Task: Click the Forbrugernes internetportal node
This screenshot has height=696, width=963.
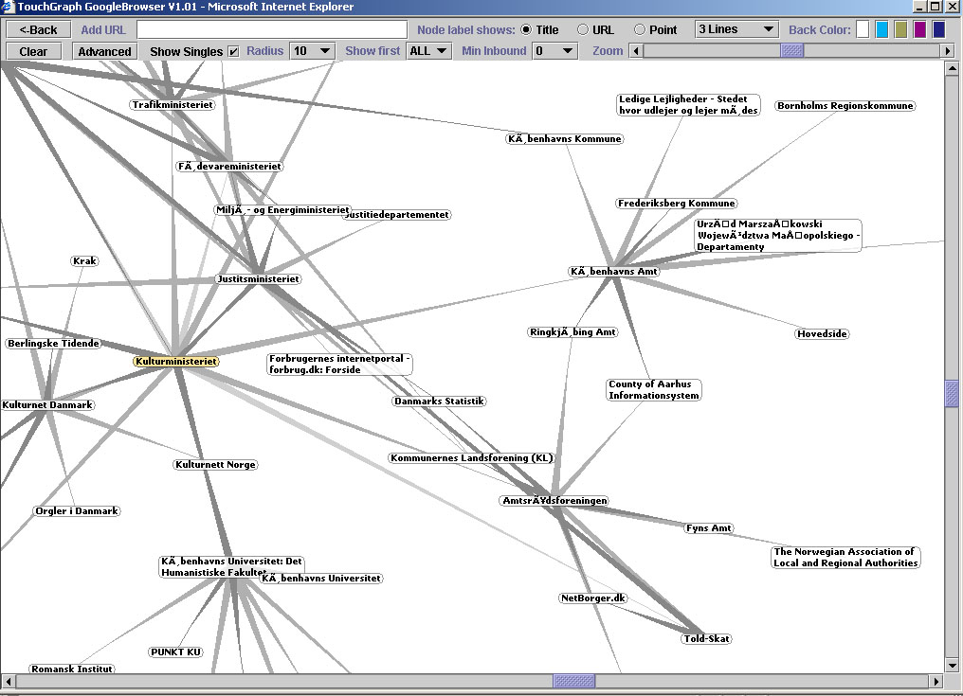Action: click(339, 365)
